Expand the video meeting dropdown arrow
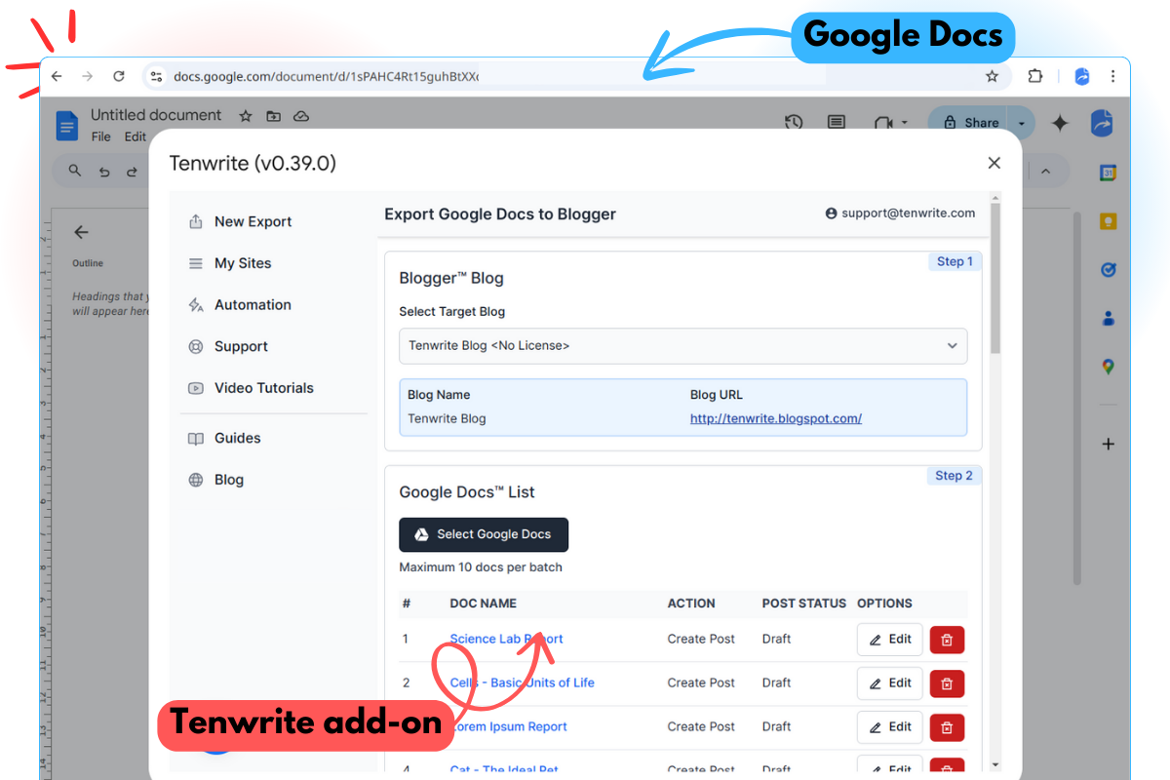 905,123
